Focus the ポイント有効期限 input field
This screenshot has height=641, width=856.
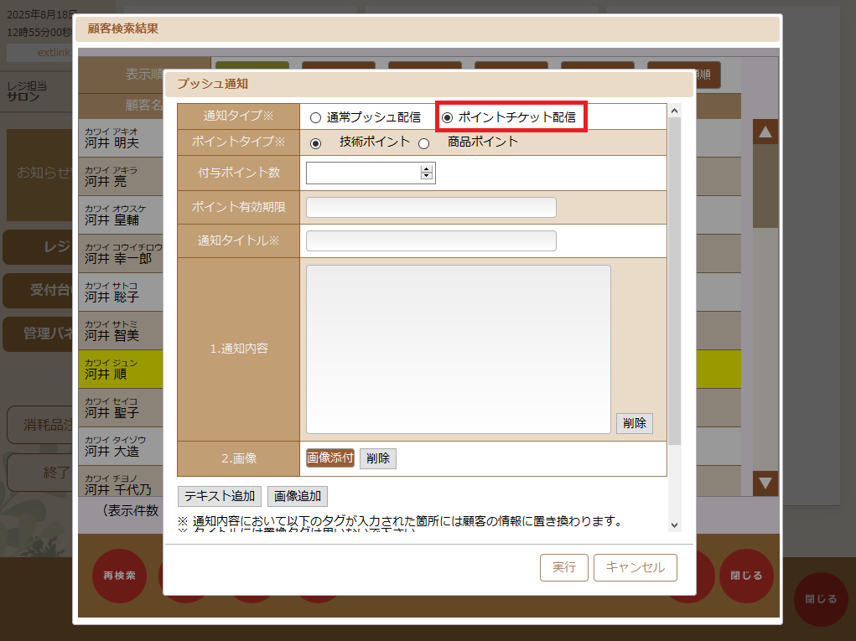coord(431,207)
